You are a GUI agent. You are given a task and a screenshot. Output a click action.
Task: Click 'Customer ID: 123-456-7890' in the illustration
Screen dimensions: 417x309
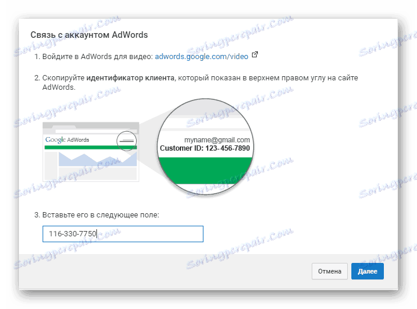(205, 148)
